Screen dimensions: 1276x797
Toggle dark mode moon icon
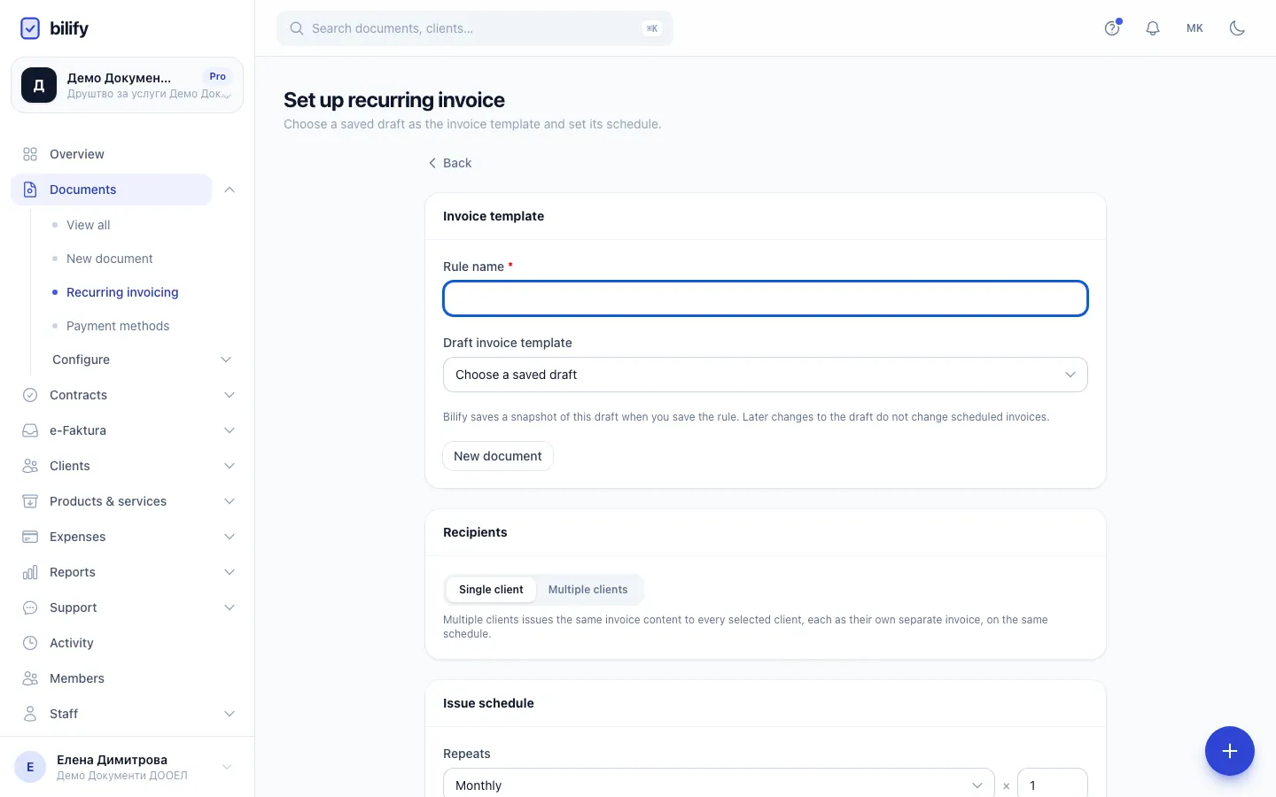pos(1238,28)
